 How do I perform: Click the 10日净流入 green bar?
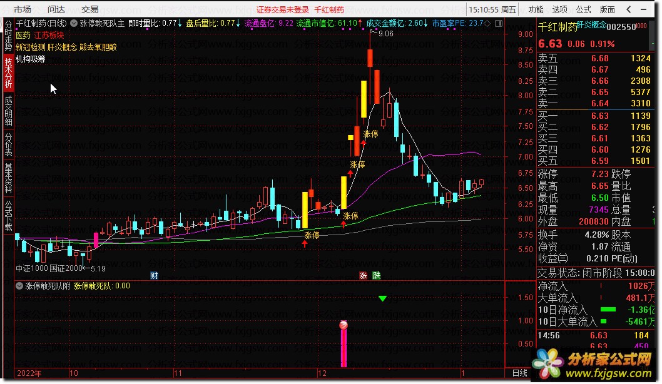coord(608,310)
